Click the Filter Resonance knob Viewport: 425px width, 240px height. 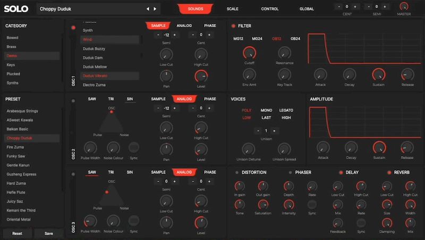pyautogui.click(x=285, y=53)
